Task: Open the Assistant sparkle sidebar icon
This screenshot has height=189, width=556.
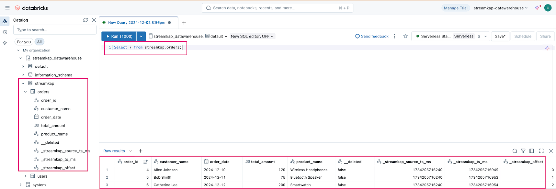Action: [x=5, y=43]
